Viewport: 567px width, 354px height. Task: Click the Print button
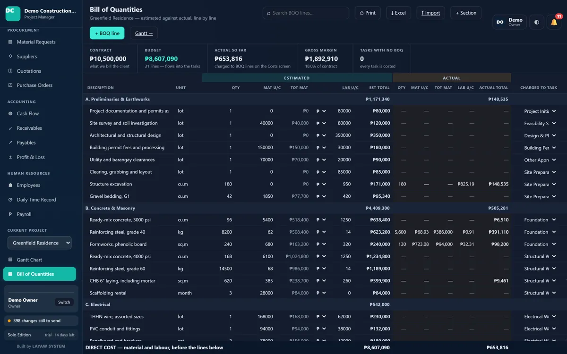(x=368, y=13)
